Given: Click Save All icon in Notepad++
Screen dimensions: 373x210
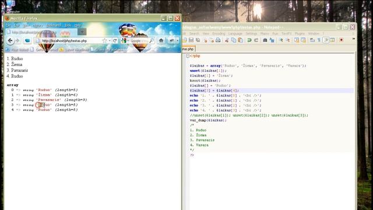Looking at the screenshot, I should tap(198, 40).
